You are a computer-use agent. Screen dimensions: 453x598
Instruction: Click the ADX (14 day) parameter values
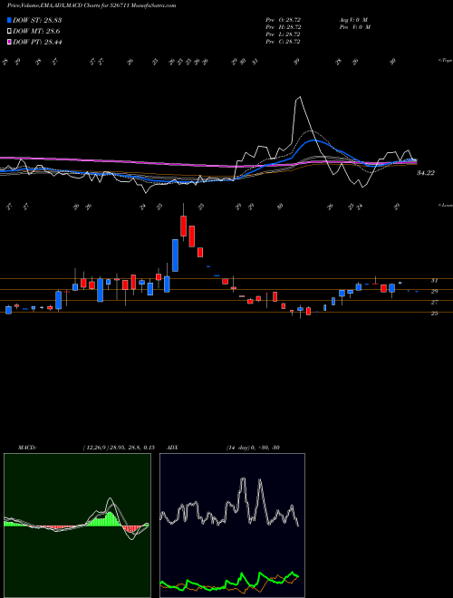253,448
